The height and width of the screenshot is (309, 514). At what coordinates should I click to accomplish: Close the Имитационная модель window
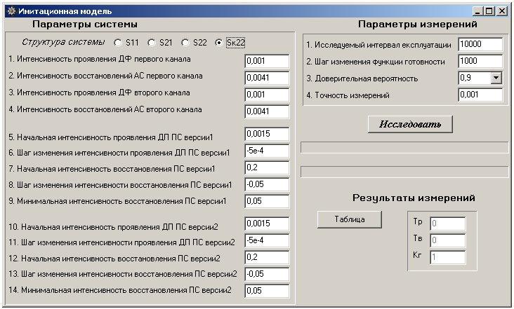pyautogui.click(x=501, y=11)
